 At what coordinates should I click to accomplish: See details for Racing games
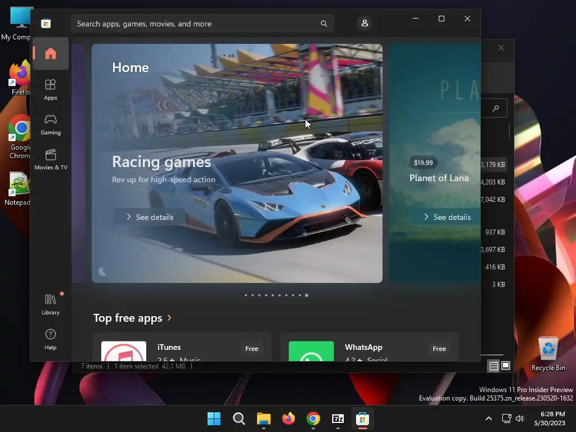coord(150,217)
